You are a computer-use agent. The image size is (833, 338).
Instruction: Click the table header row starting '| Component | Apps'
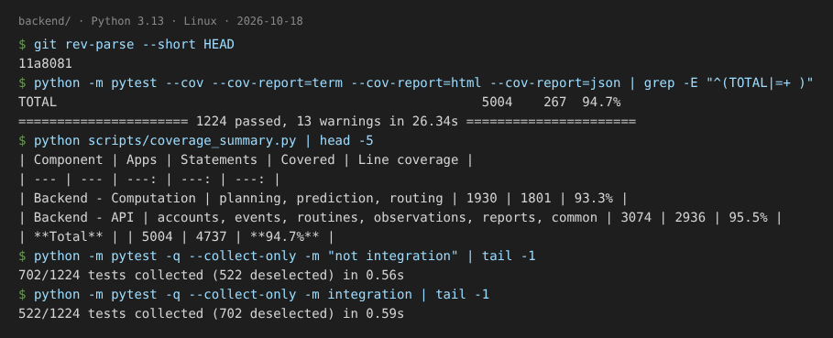tap(246, 159)
